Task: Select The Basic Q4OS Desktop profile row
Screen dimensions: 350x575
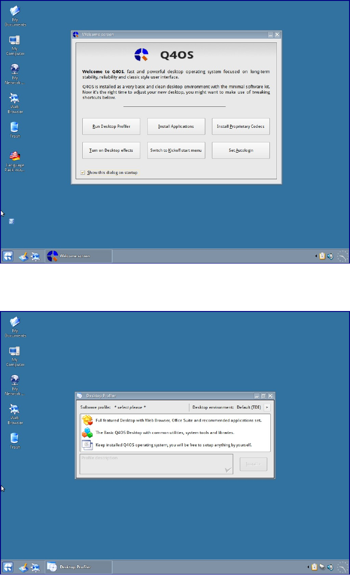Action: 175,432
